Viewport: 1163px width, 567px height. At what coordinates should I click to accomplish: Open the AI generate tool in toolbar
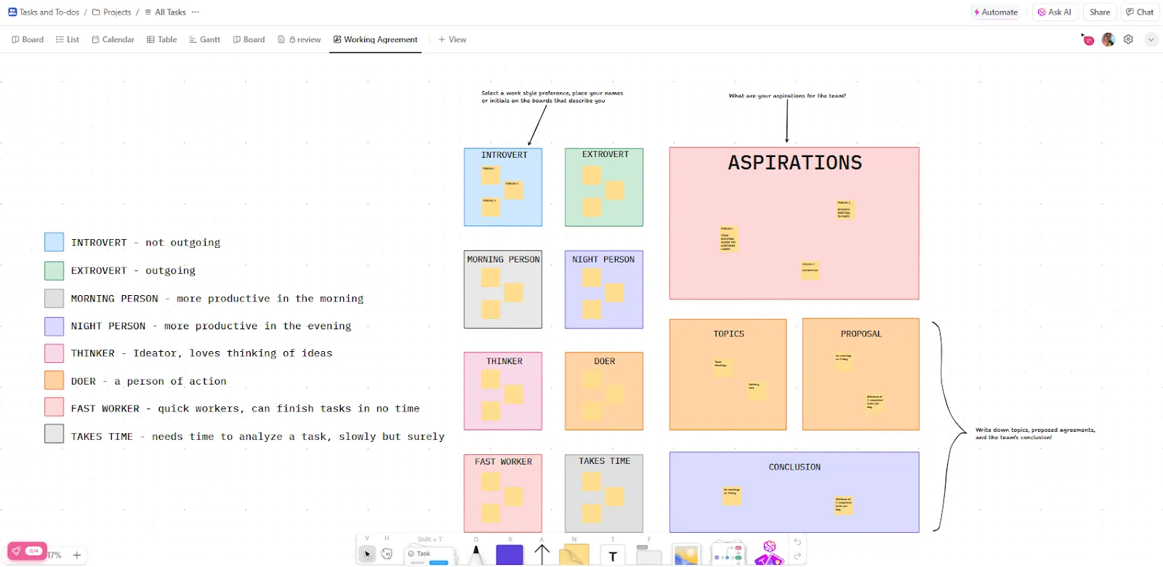click(x=770, y=553)
